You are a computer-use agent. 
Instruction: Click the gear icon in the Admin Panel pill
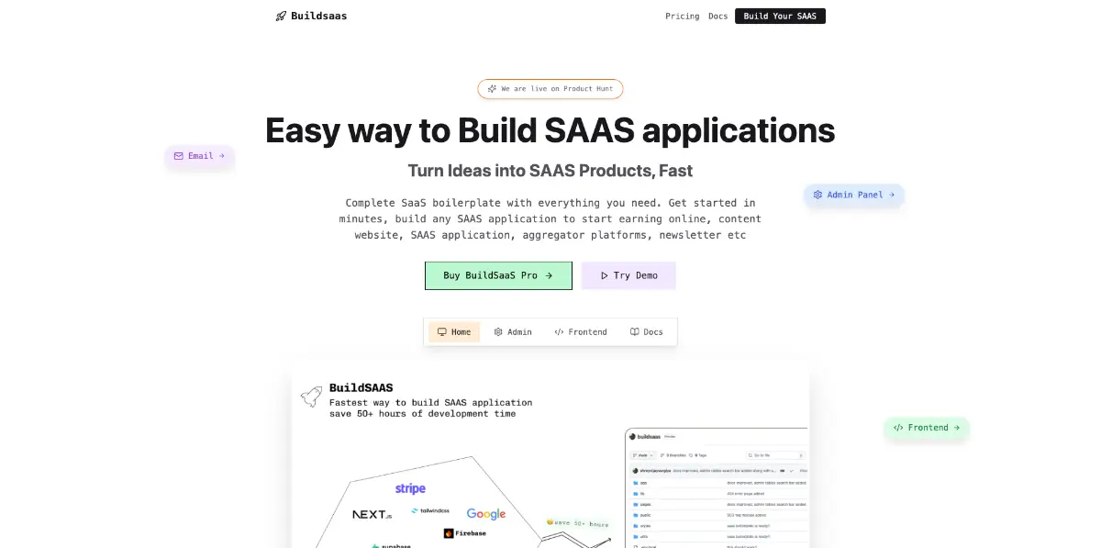(817, 195)
